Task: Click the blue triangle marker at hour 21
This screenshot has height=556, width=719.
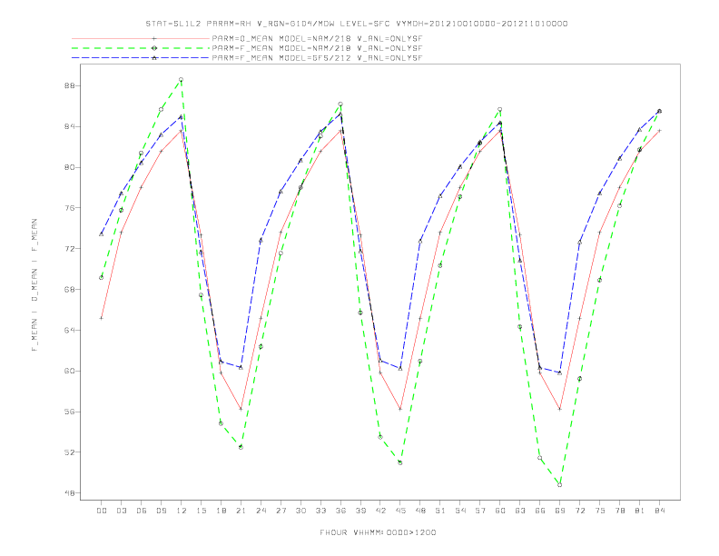Action: pyautogui.click(x=241, y=367)
